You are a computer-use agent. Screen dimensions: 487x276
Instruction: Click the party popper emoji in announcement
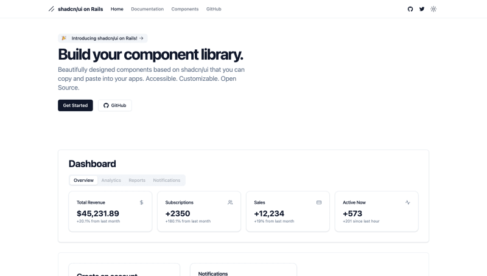pyautogui.click(x=64, y=38)
